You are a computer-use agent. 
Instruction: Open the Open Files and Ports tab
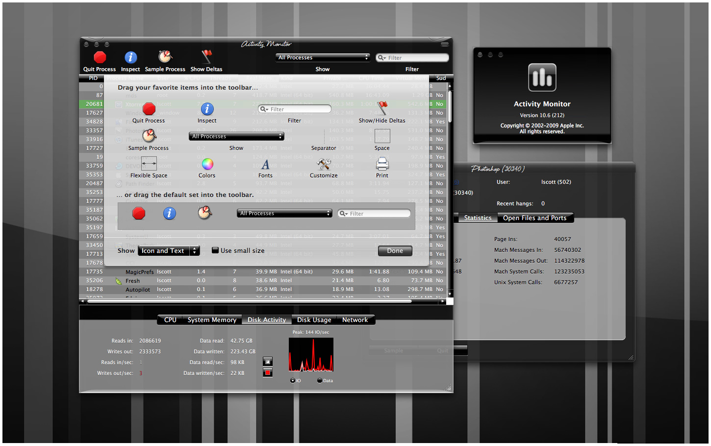[534, 218]
